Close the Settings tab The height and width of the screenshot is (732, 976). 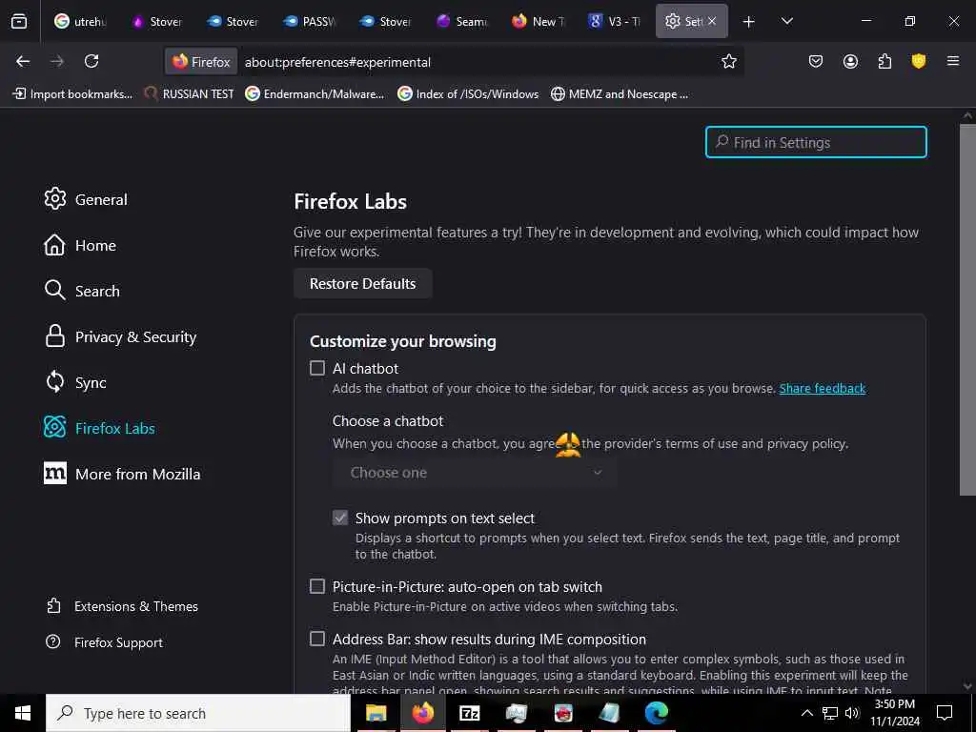[712, 21]
